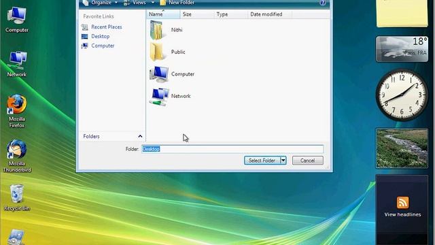Click the Folders label in navigation pane
Screen dimensions: 435x245
point(91,136)
